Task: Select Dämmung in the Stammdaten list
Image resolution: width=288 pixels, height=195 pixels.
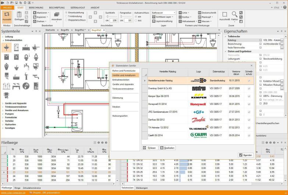Action: 118,97
